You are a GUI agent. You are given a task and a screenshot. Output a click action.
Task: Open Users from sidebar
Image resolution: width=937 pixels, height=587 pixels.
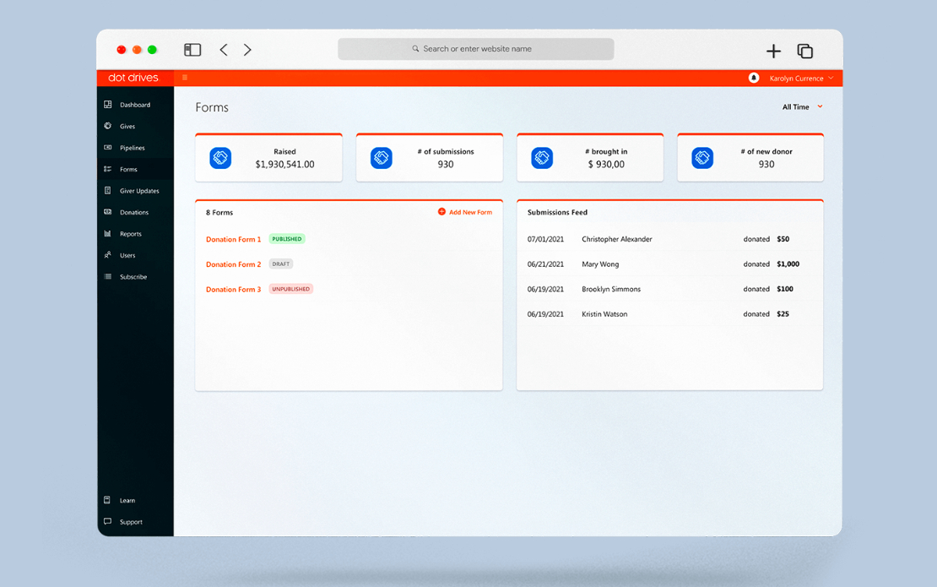click(x=135, y=255)
